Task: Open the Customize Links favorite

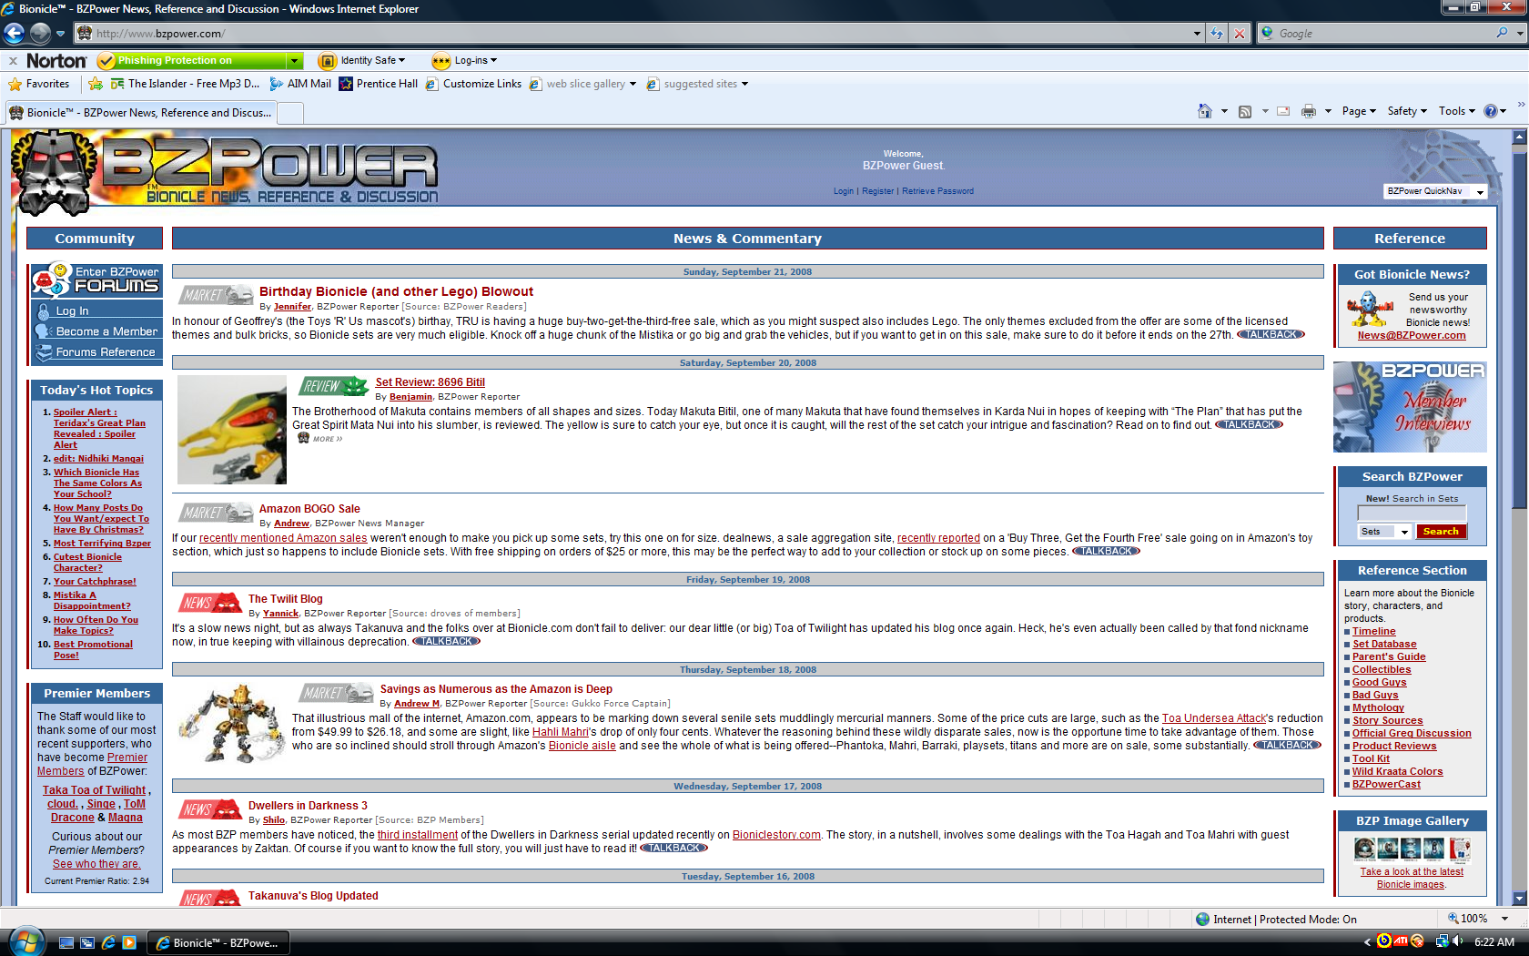Action: [x=473, y=84]
